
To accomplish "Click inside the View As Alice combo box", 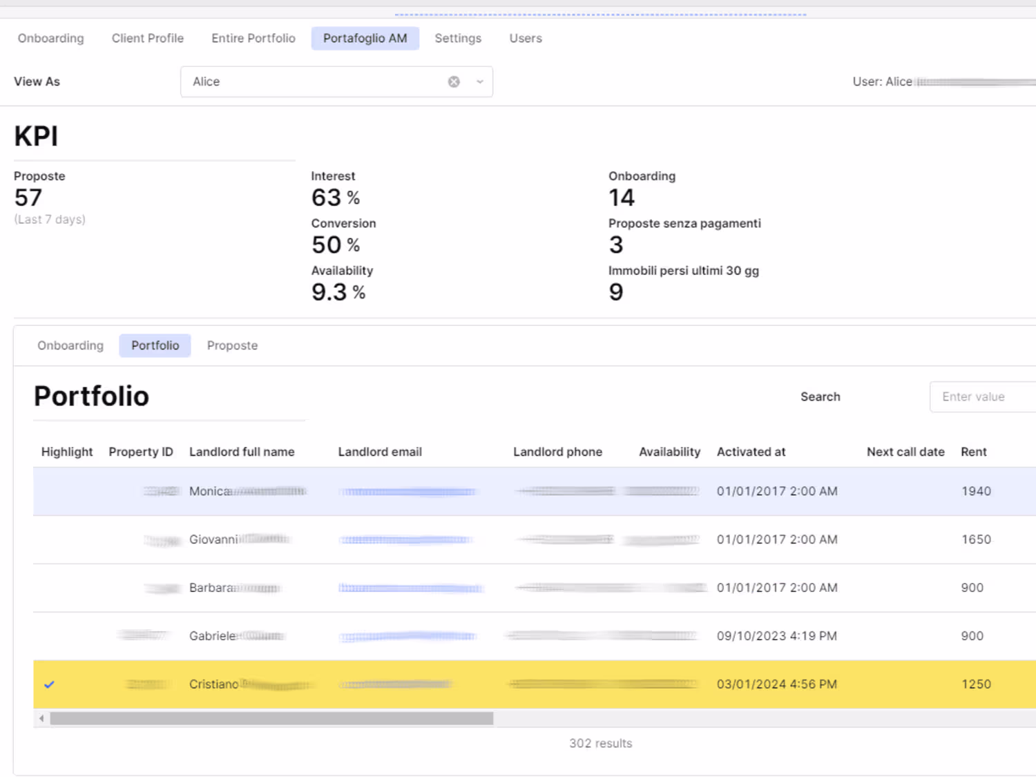I will point(311,81).
